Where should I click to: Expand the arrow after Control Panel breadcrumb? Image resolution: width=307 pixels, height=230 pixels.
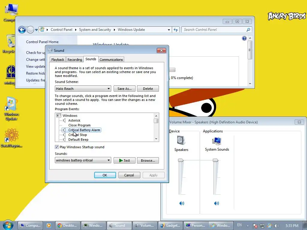click(x=76, y=30)
